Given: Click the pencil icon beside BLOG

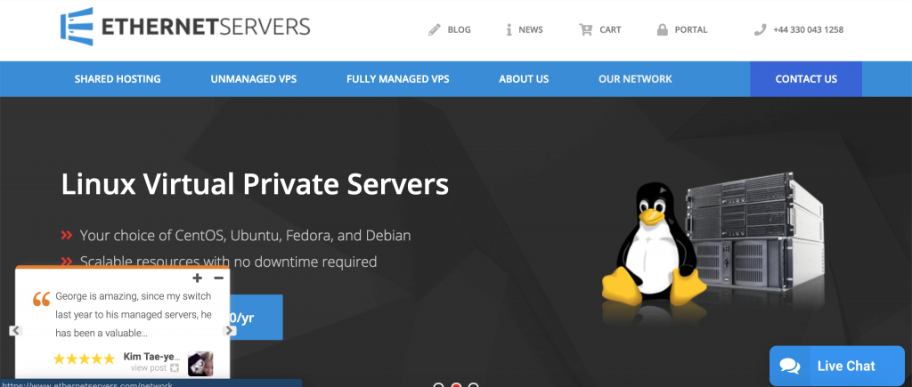Looking at the screenshot, I should (x=435, y=29).
